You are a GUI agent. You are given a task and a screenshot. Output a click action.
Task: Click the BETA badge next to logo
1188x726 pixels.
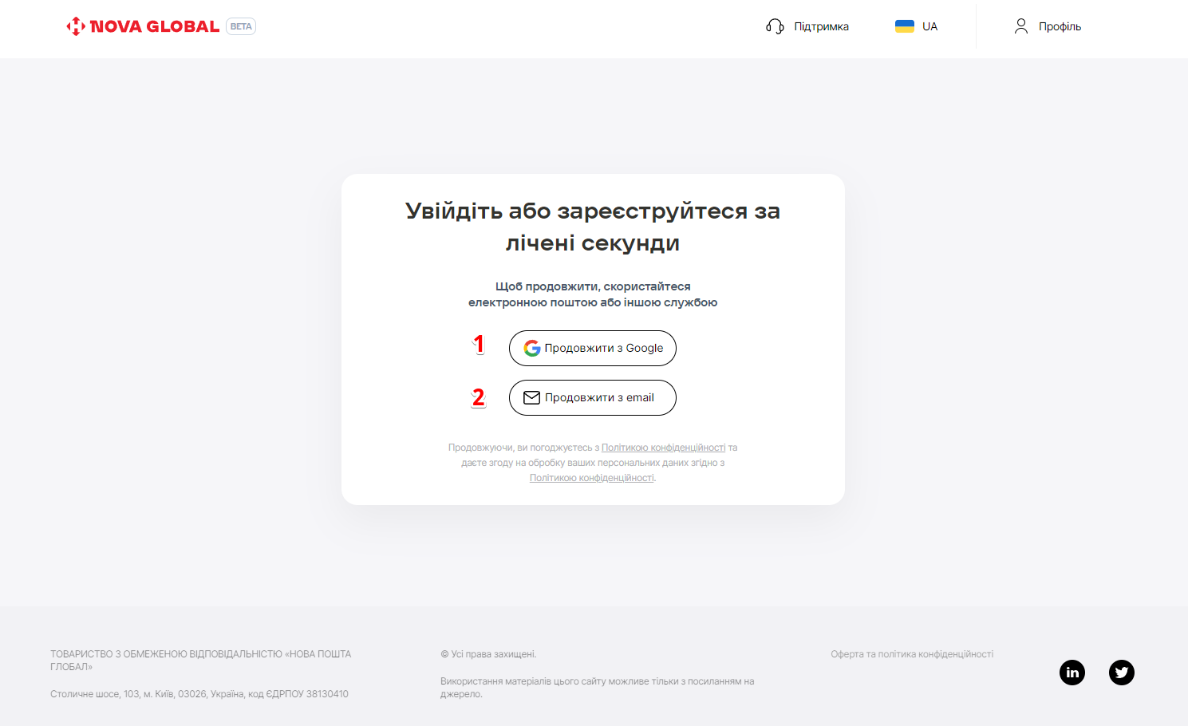(241, 26)
